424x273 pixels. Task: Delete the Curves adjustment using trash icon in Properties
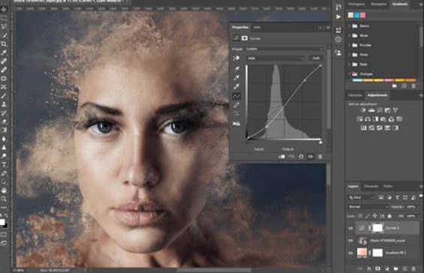pyautogui.click(x=320, y=157)
